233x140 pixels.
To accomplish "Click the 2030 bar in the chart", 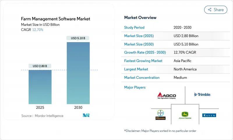I will coord(78,73).
